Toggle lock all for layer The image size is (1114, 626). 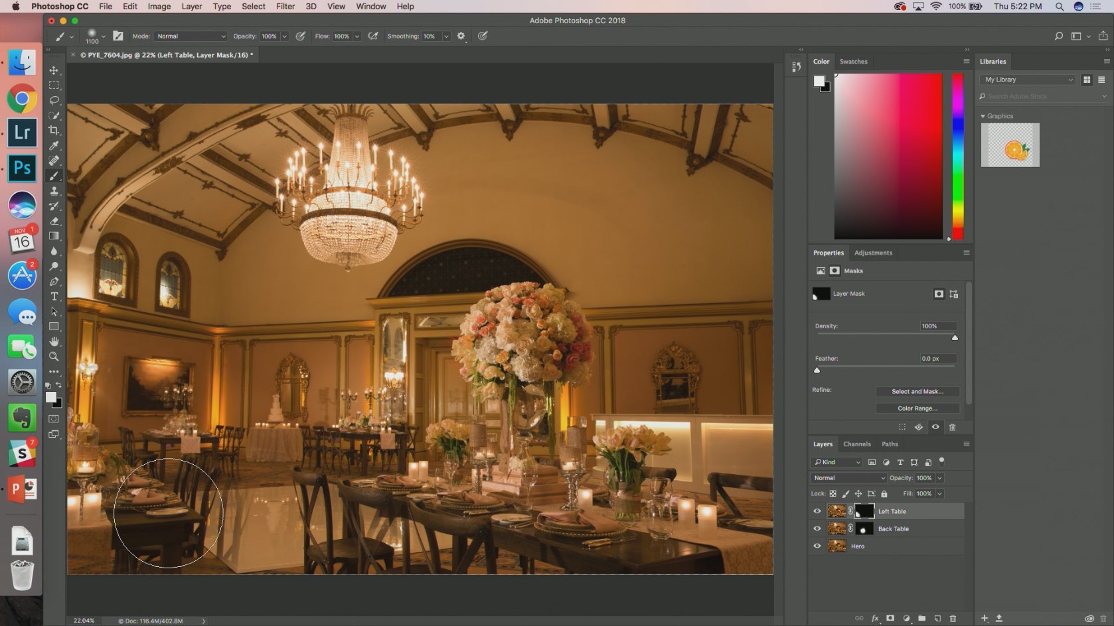884,494
